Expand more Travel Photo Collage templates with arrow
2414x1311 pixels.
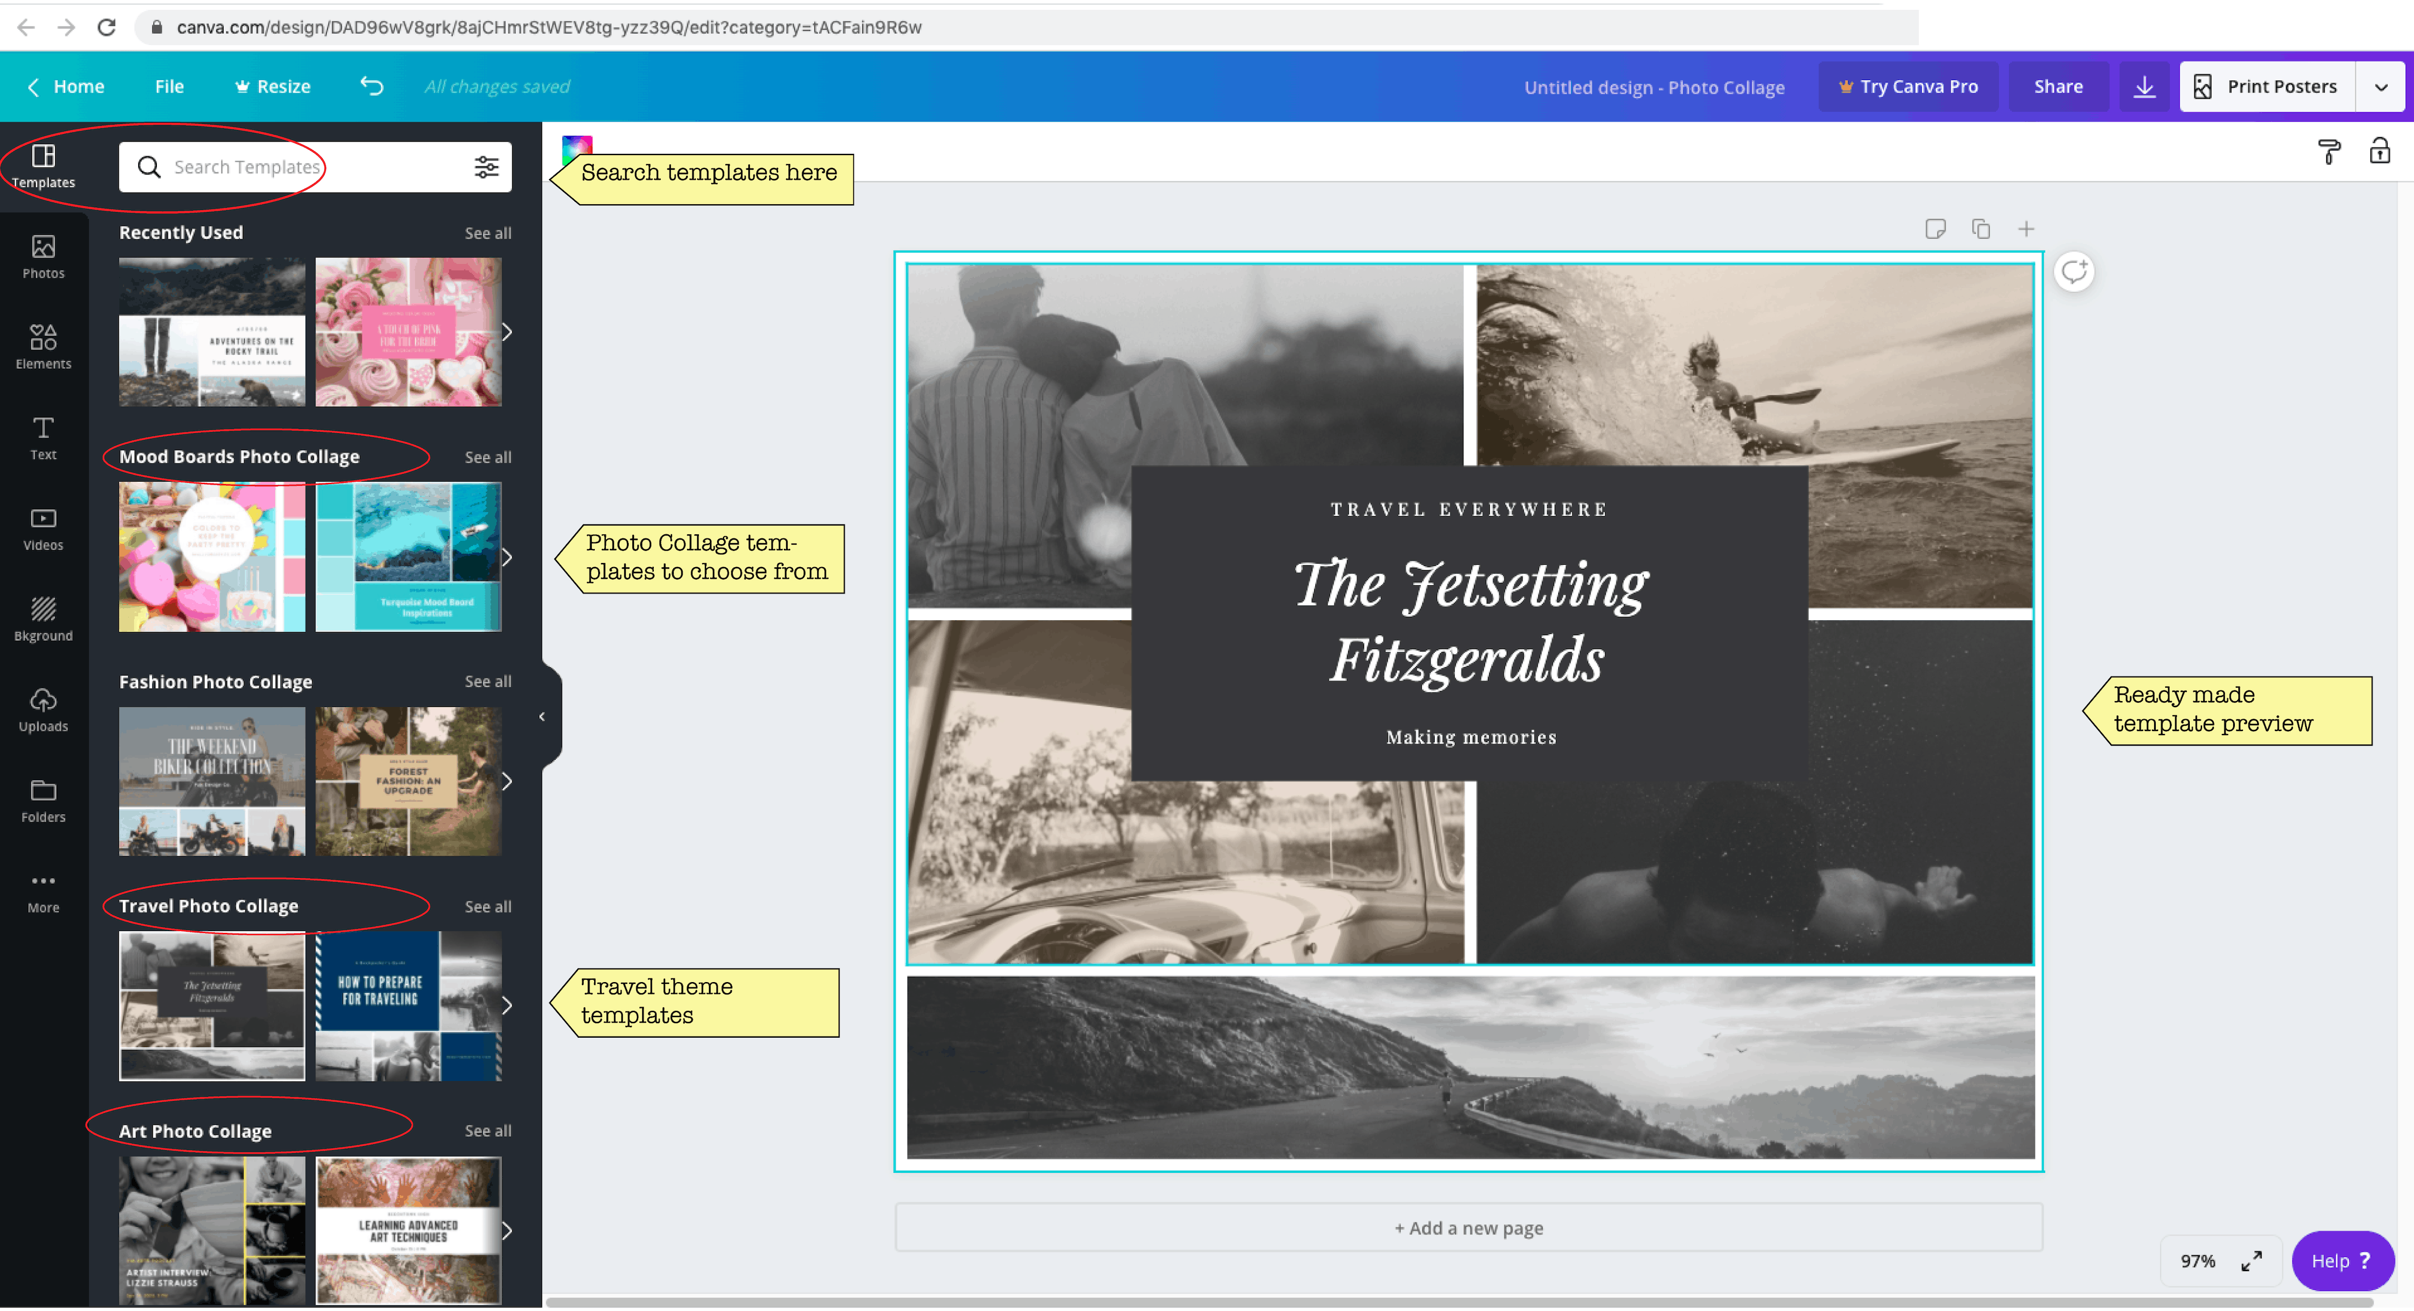click(x=507, y=1005)
